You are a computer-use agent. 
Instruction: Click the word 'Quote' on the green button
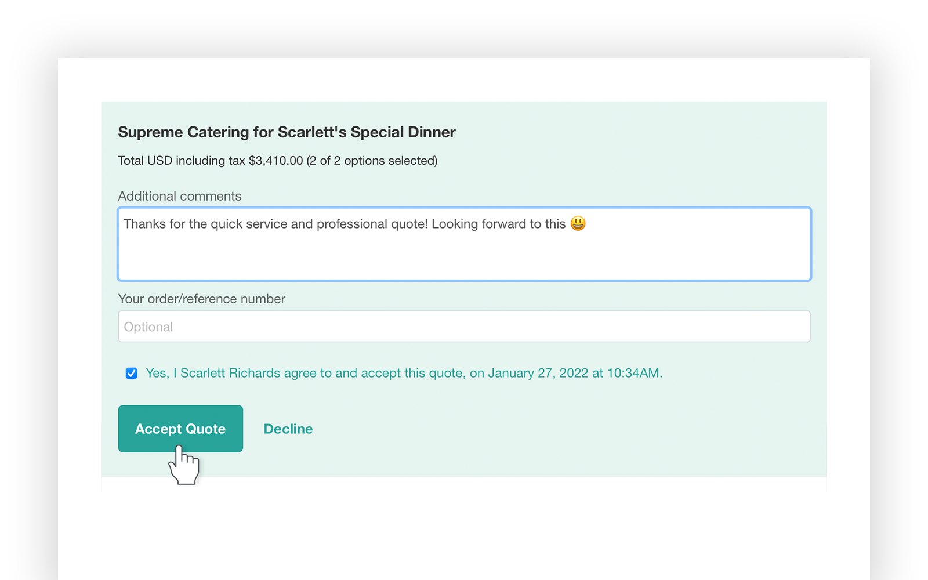coord(205,429)
